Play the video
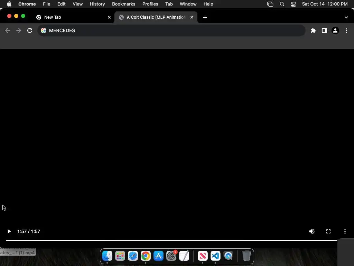The height and width of the screenshot is (266, 354). (9, 231)
